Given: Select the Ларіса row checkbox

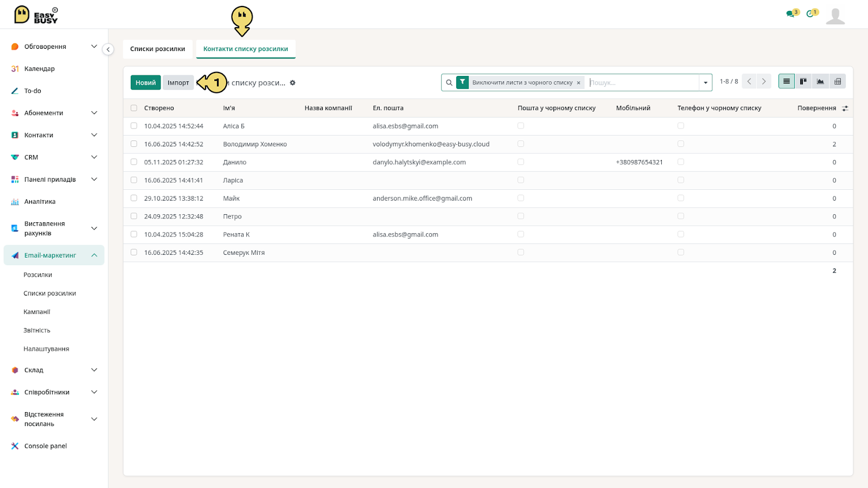Looking at the screenshot, I should pos(134,180).
